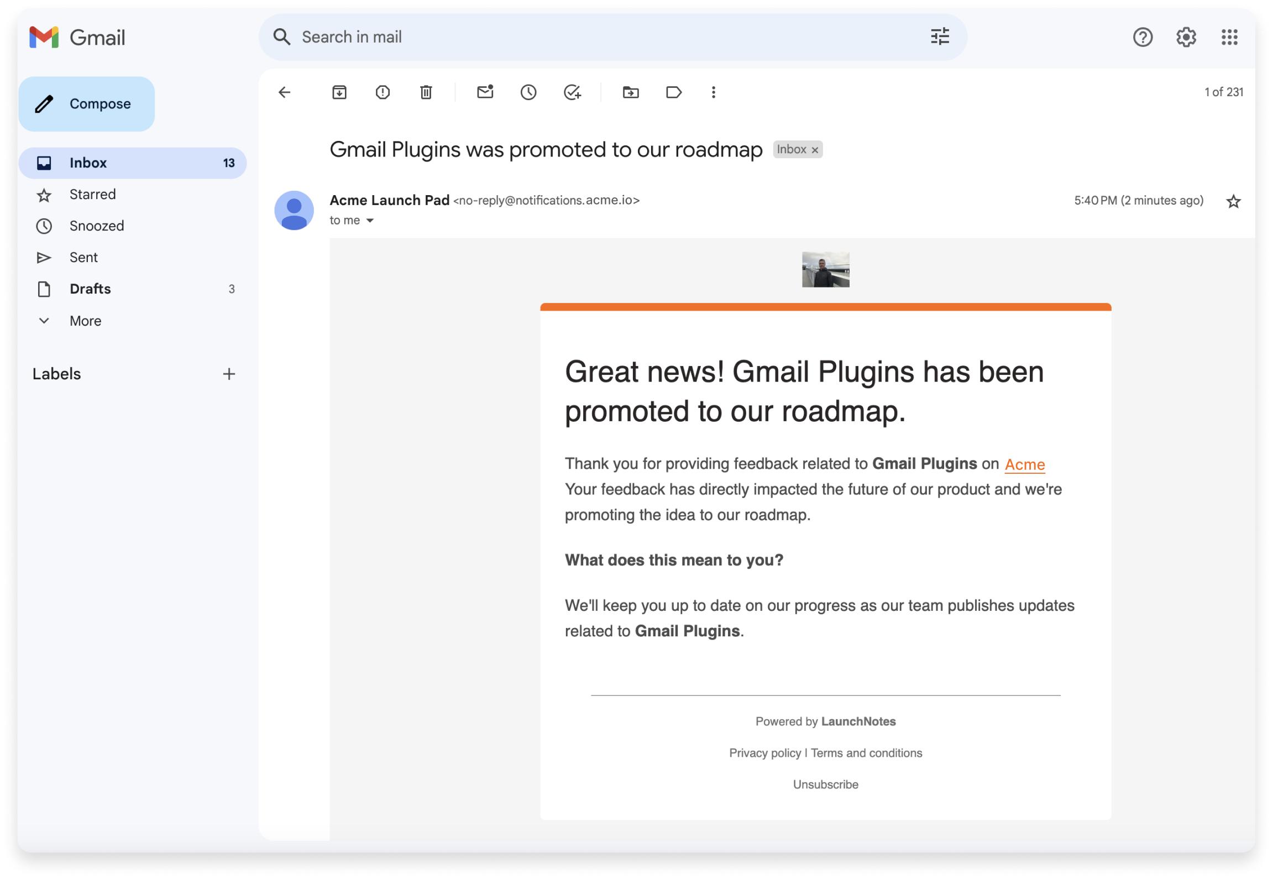This screenshot has height=879, width=1273.
Task: Open the Inbox folder
Action: (133, 163)
